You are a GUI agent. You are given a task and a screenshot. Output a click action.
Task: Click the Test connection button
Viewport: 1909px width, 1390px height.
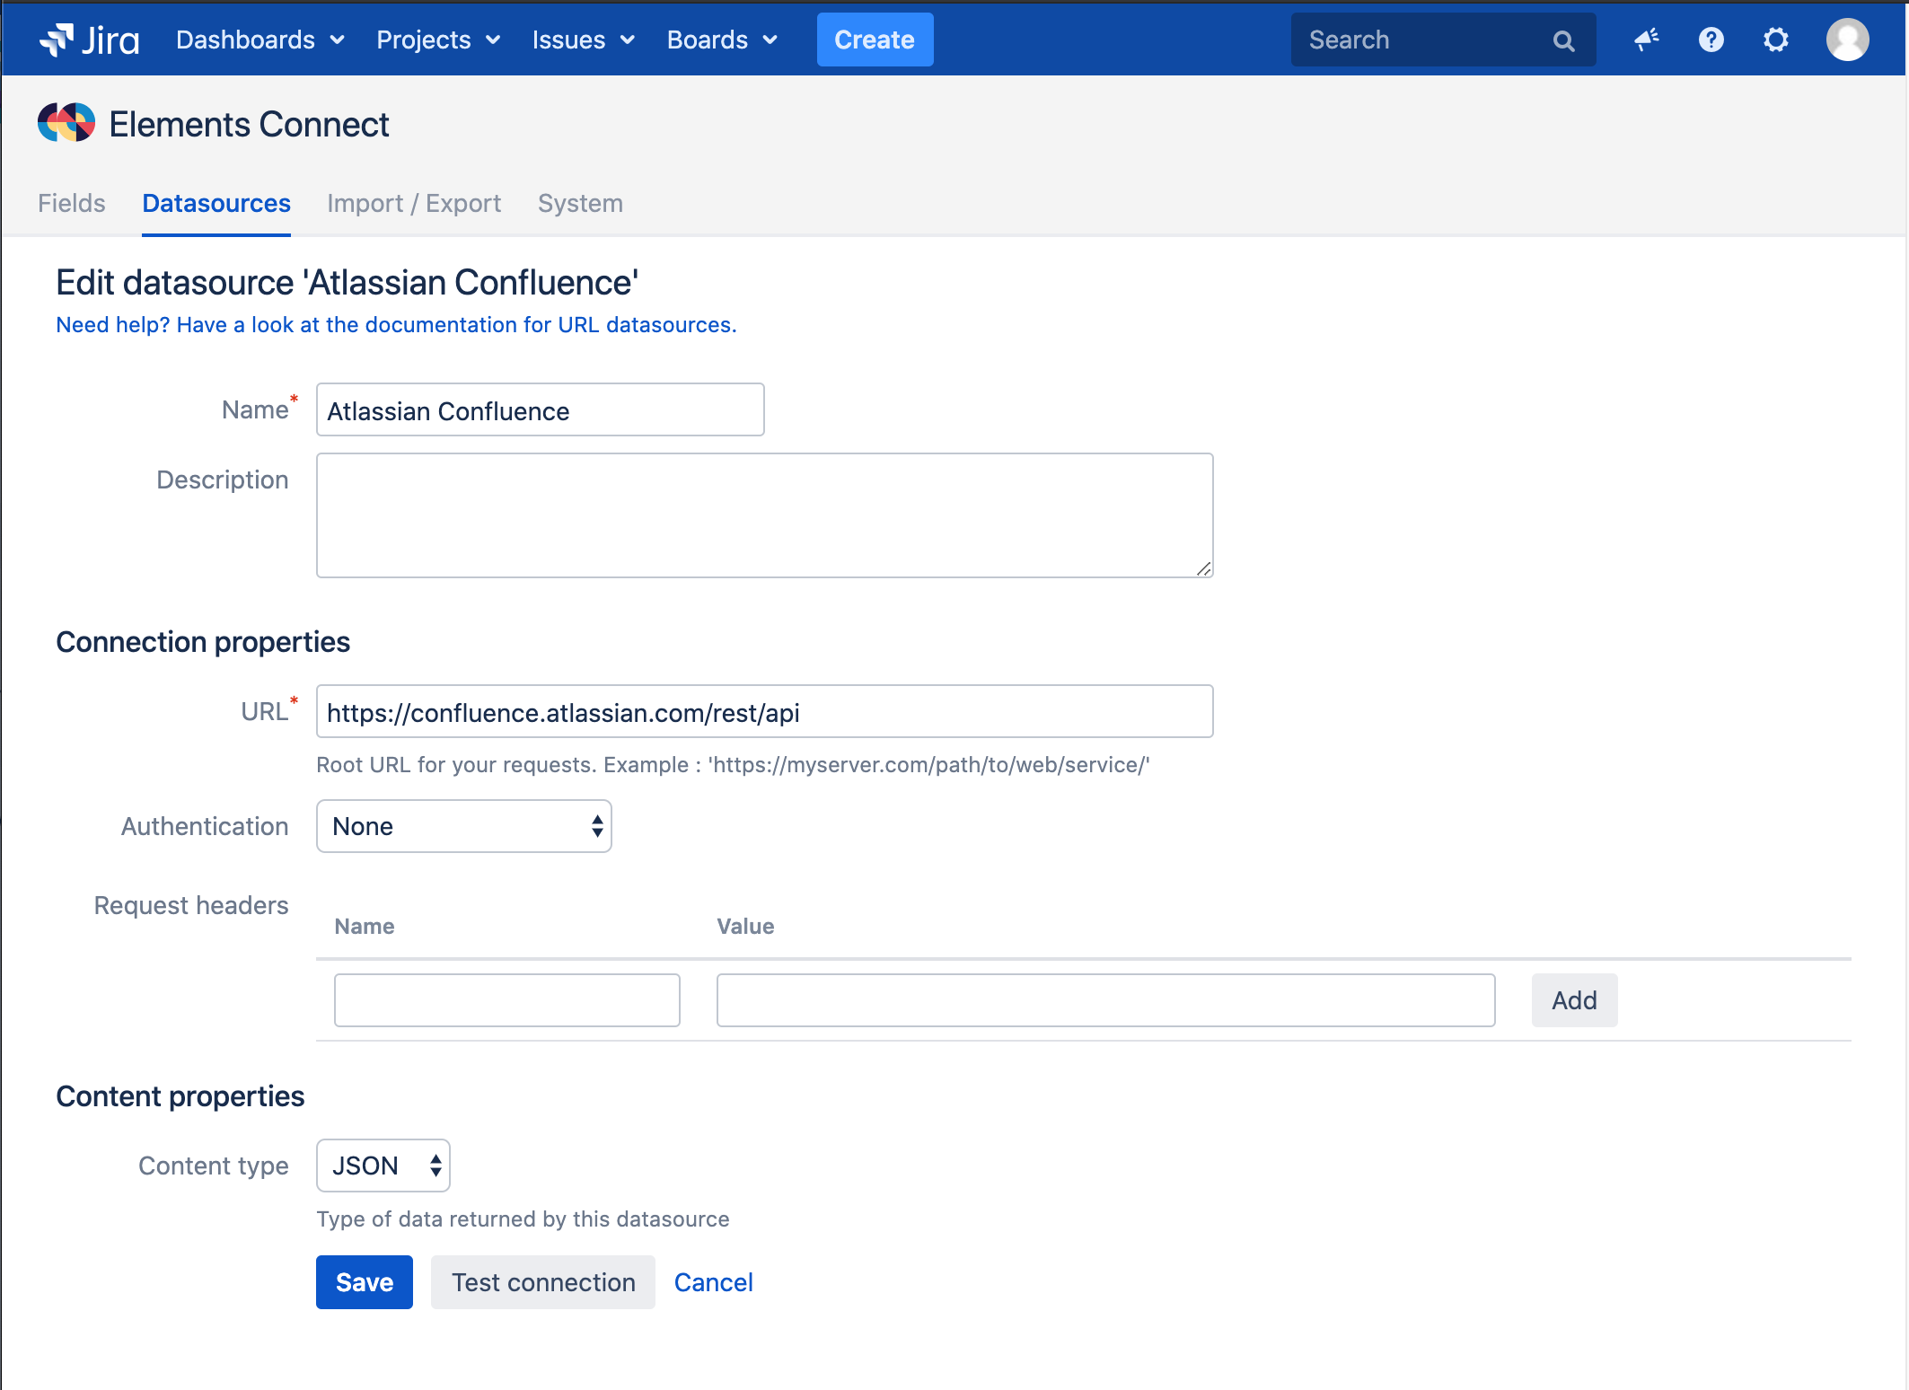point(542,1282)
